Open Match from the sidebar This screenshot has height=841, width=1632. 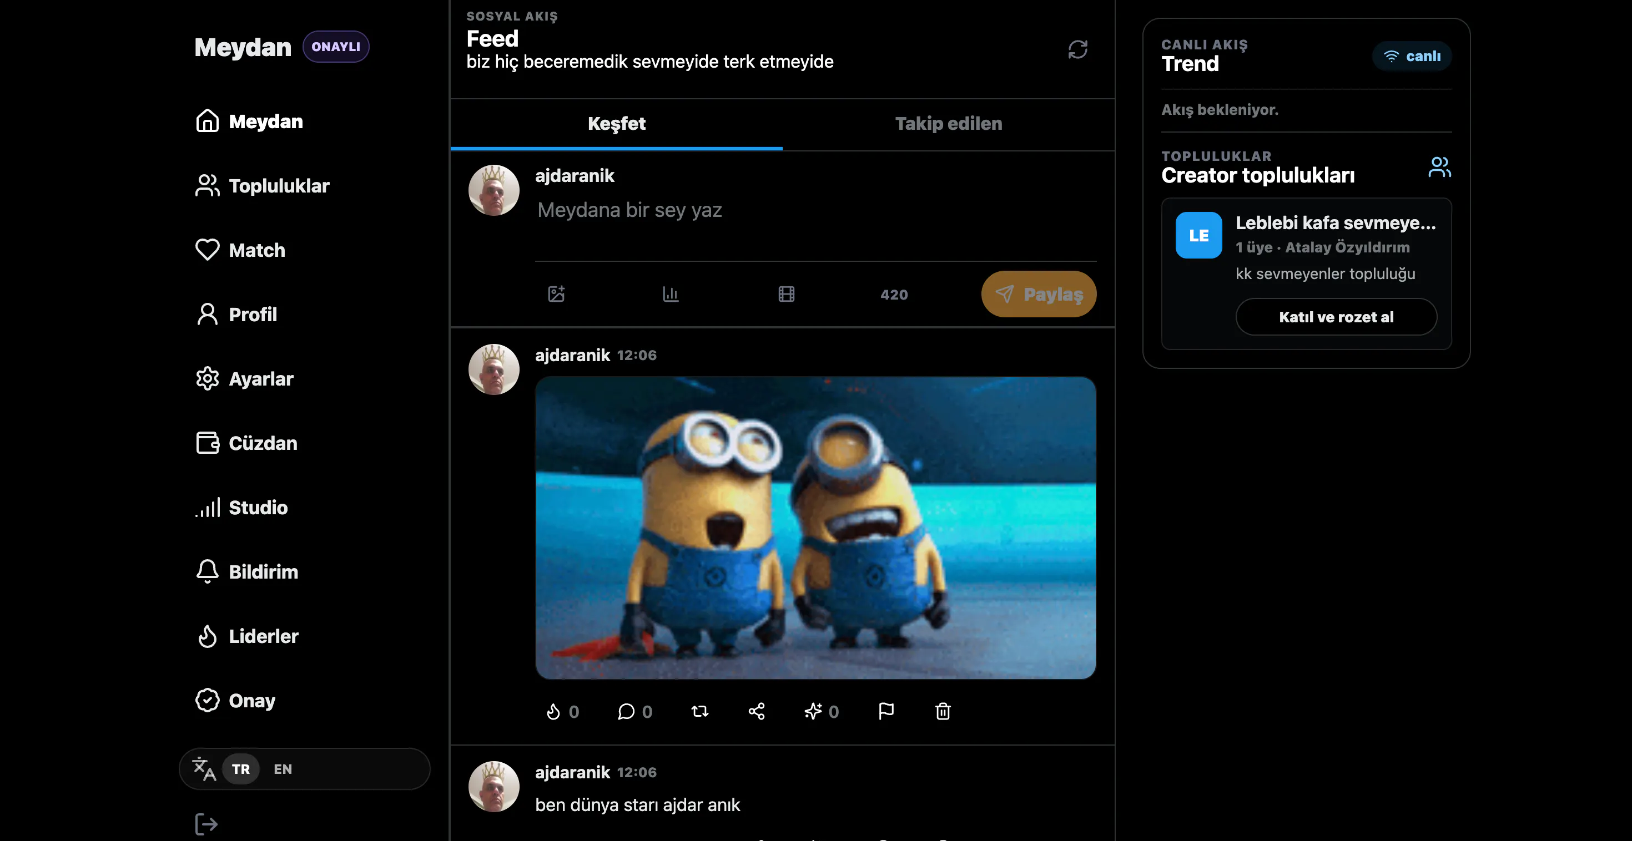tap(241, 250)
